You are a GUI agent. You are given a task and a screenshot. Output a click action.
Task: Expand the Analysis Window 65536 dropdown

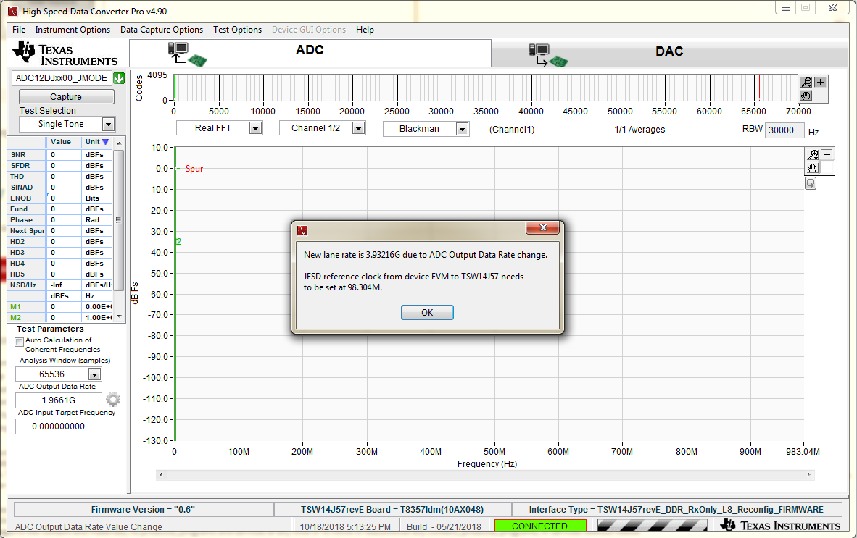coord(94,374)
